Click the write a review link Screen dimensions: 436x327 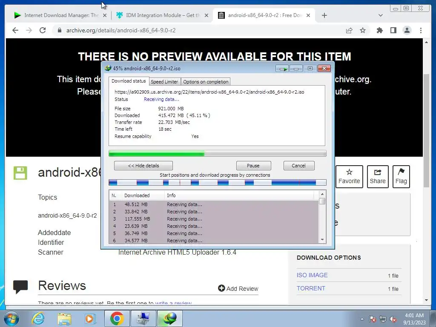174,303
